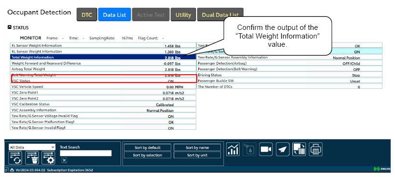Viewport: 395px width, 177px height.
Task: Click the Unset value
Action: click(x=355, y=81)
